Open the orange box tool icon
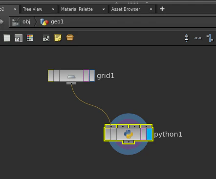Image resolution: width=216 pixels, height=179 pixels. click(x=70, y=38)
